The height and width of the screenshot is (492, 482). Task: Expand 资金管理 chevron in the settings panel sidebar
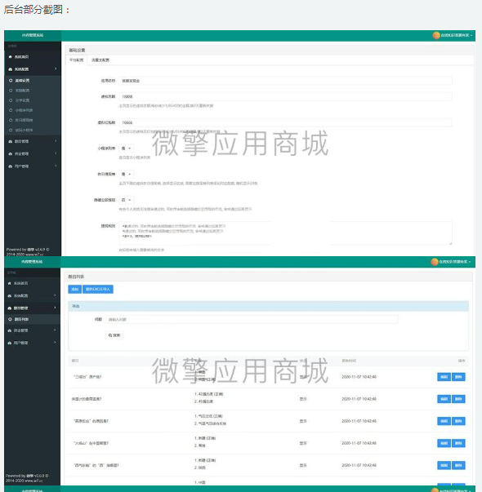[x=56, y=153]
